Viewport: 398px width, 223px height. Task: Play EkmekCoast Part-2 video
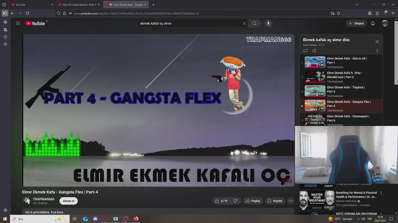pos(340,77)
